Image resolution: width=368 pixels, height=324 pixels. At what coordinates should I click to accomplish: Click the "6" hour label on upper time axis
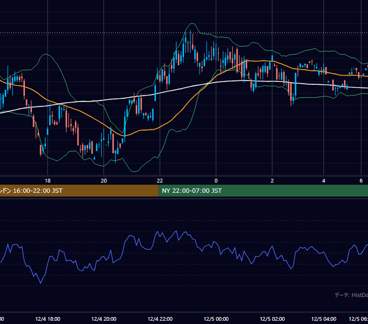point(361,181)
